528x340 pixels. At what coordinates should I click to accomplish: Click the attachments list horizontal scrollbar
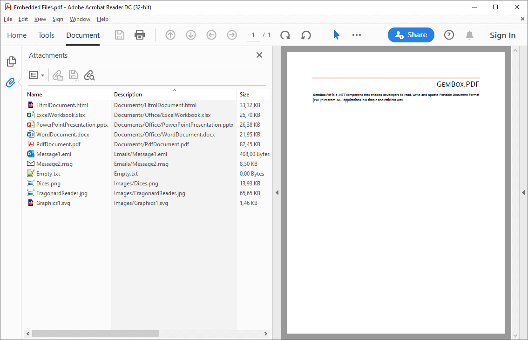[x=95, y=334]
